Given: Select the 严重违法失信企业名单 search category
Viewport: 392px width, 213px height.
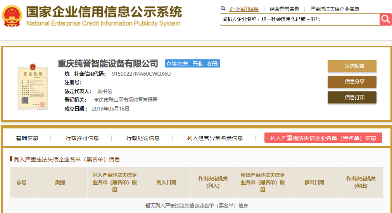Looking at the screenshot, I should click(335, 9).
